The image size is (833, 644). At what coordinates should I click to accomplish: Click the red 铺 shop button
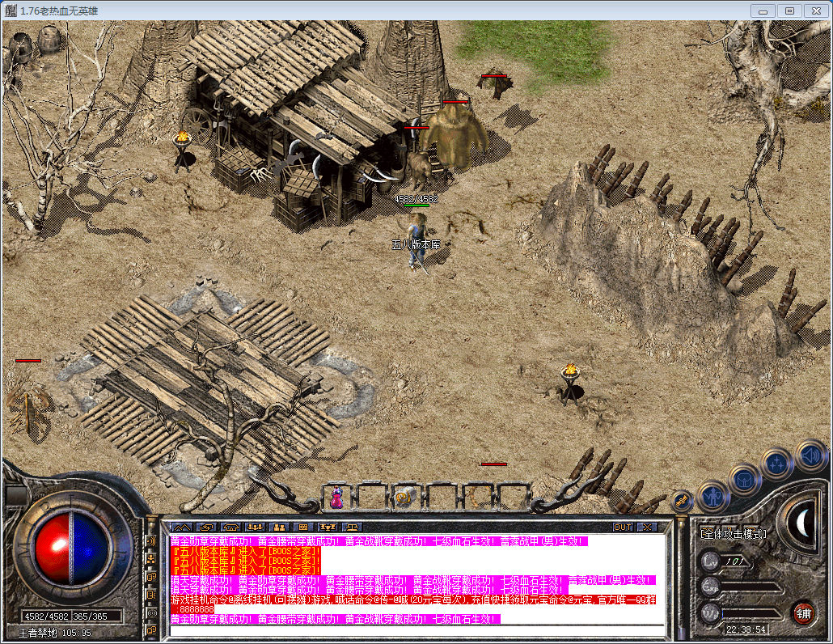pyautogui.click(x=803, y=614)
